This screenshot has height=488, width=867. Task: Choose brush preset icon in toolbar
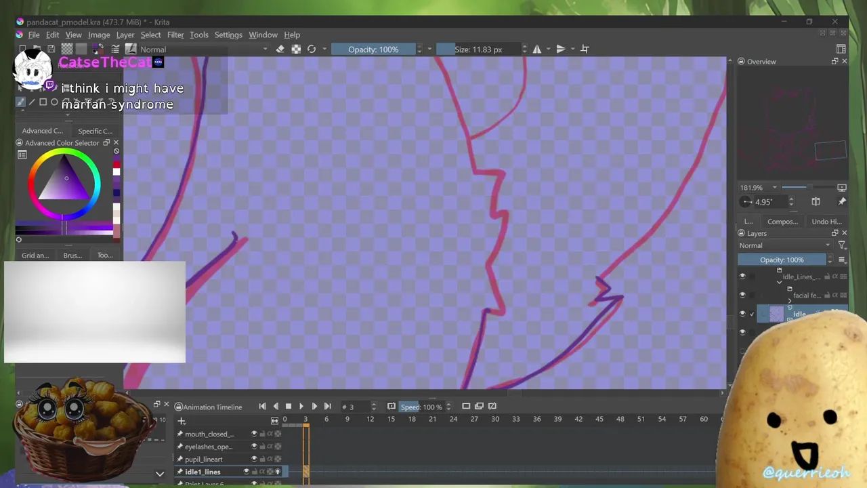click(131, 49)
